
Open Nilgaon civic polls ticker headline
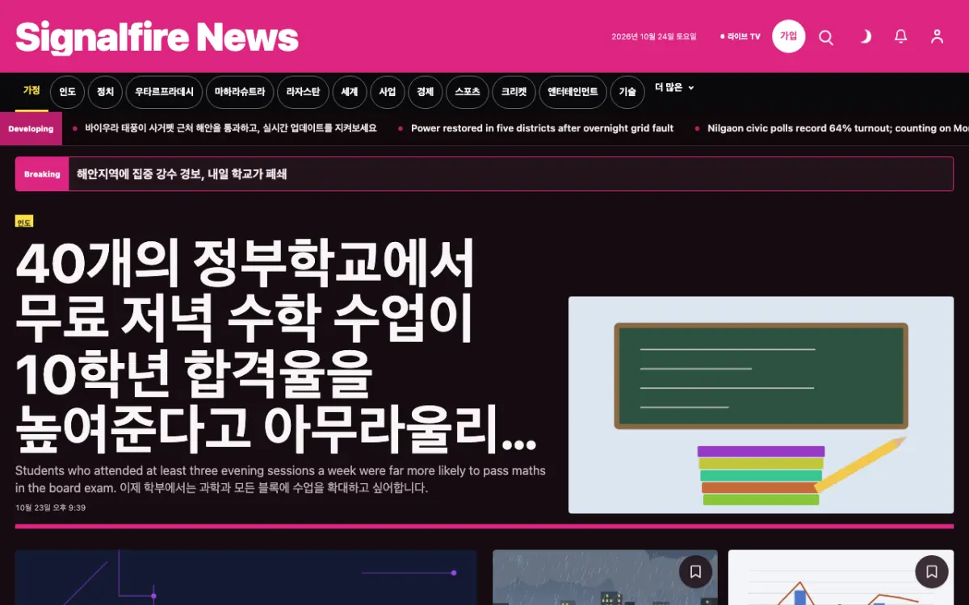coord(837,128)
